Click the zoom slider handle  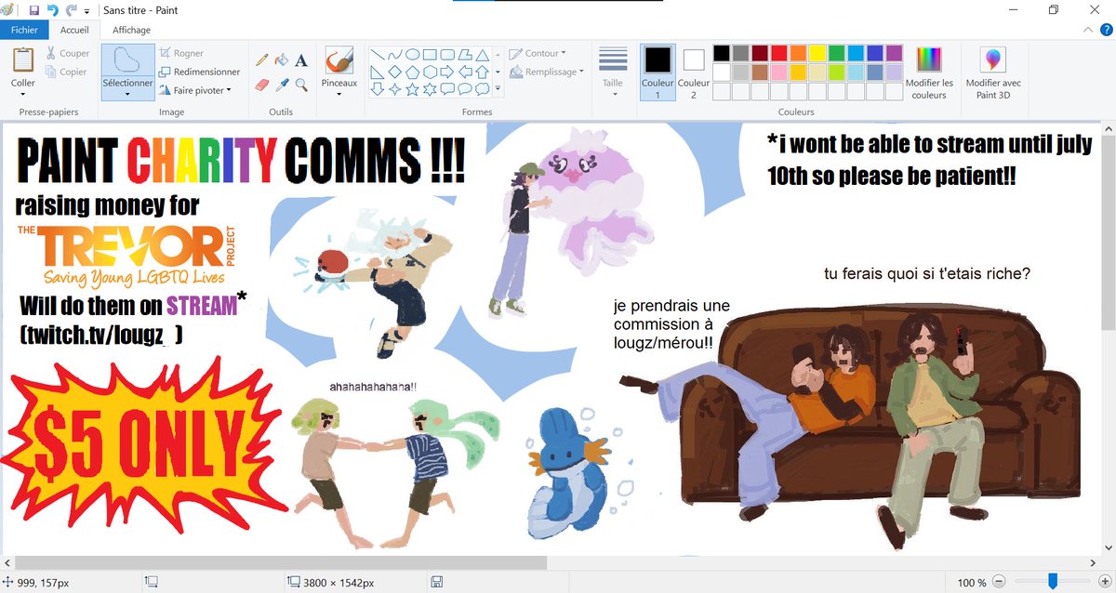click(1053, 581)
